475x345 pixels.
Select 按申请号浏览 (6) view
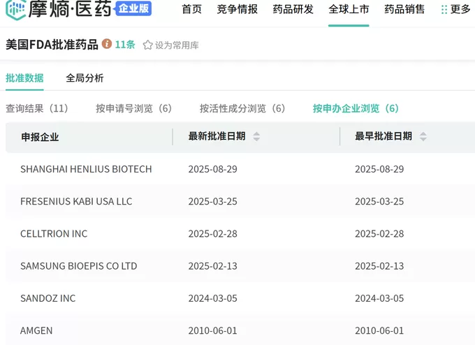(x=133, y=108)
